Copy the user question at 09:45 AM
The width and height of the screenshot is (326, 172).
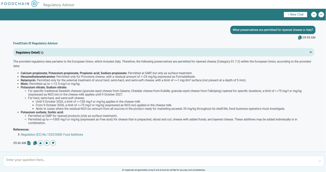coord(300,37)
